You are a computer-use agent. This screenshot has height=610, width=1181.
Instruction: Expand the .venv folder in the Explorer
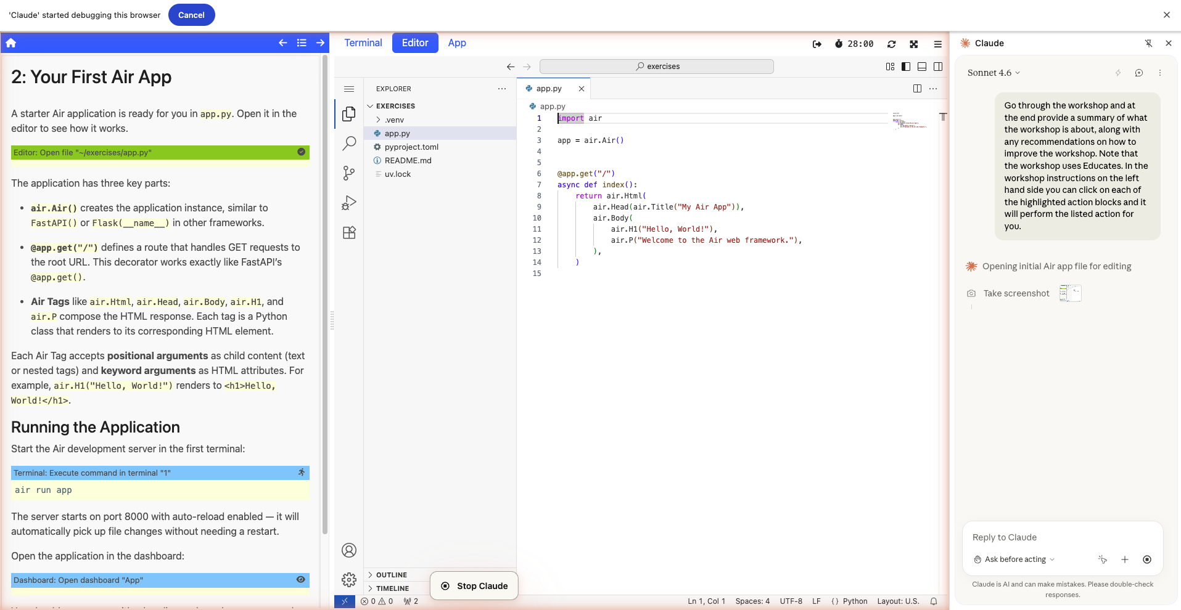(394, 120)
